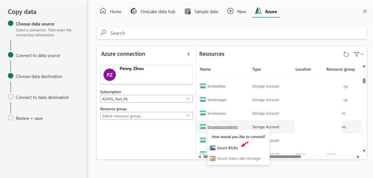Select the Penny Zhou account card
The width and height of the screenshot is (373, 178).
pos(146,74)
